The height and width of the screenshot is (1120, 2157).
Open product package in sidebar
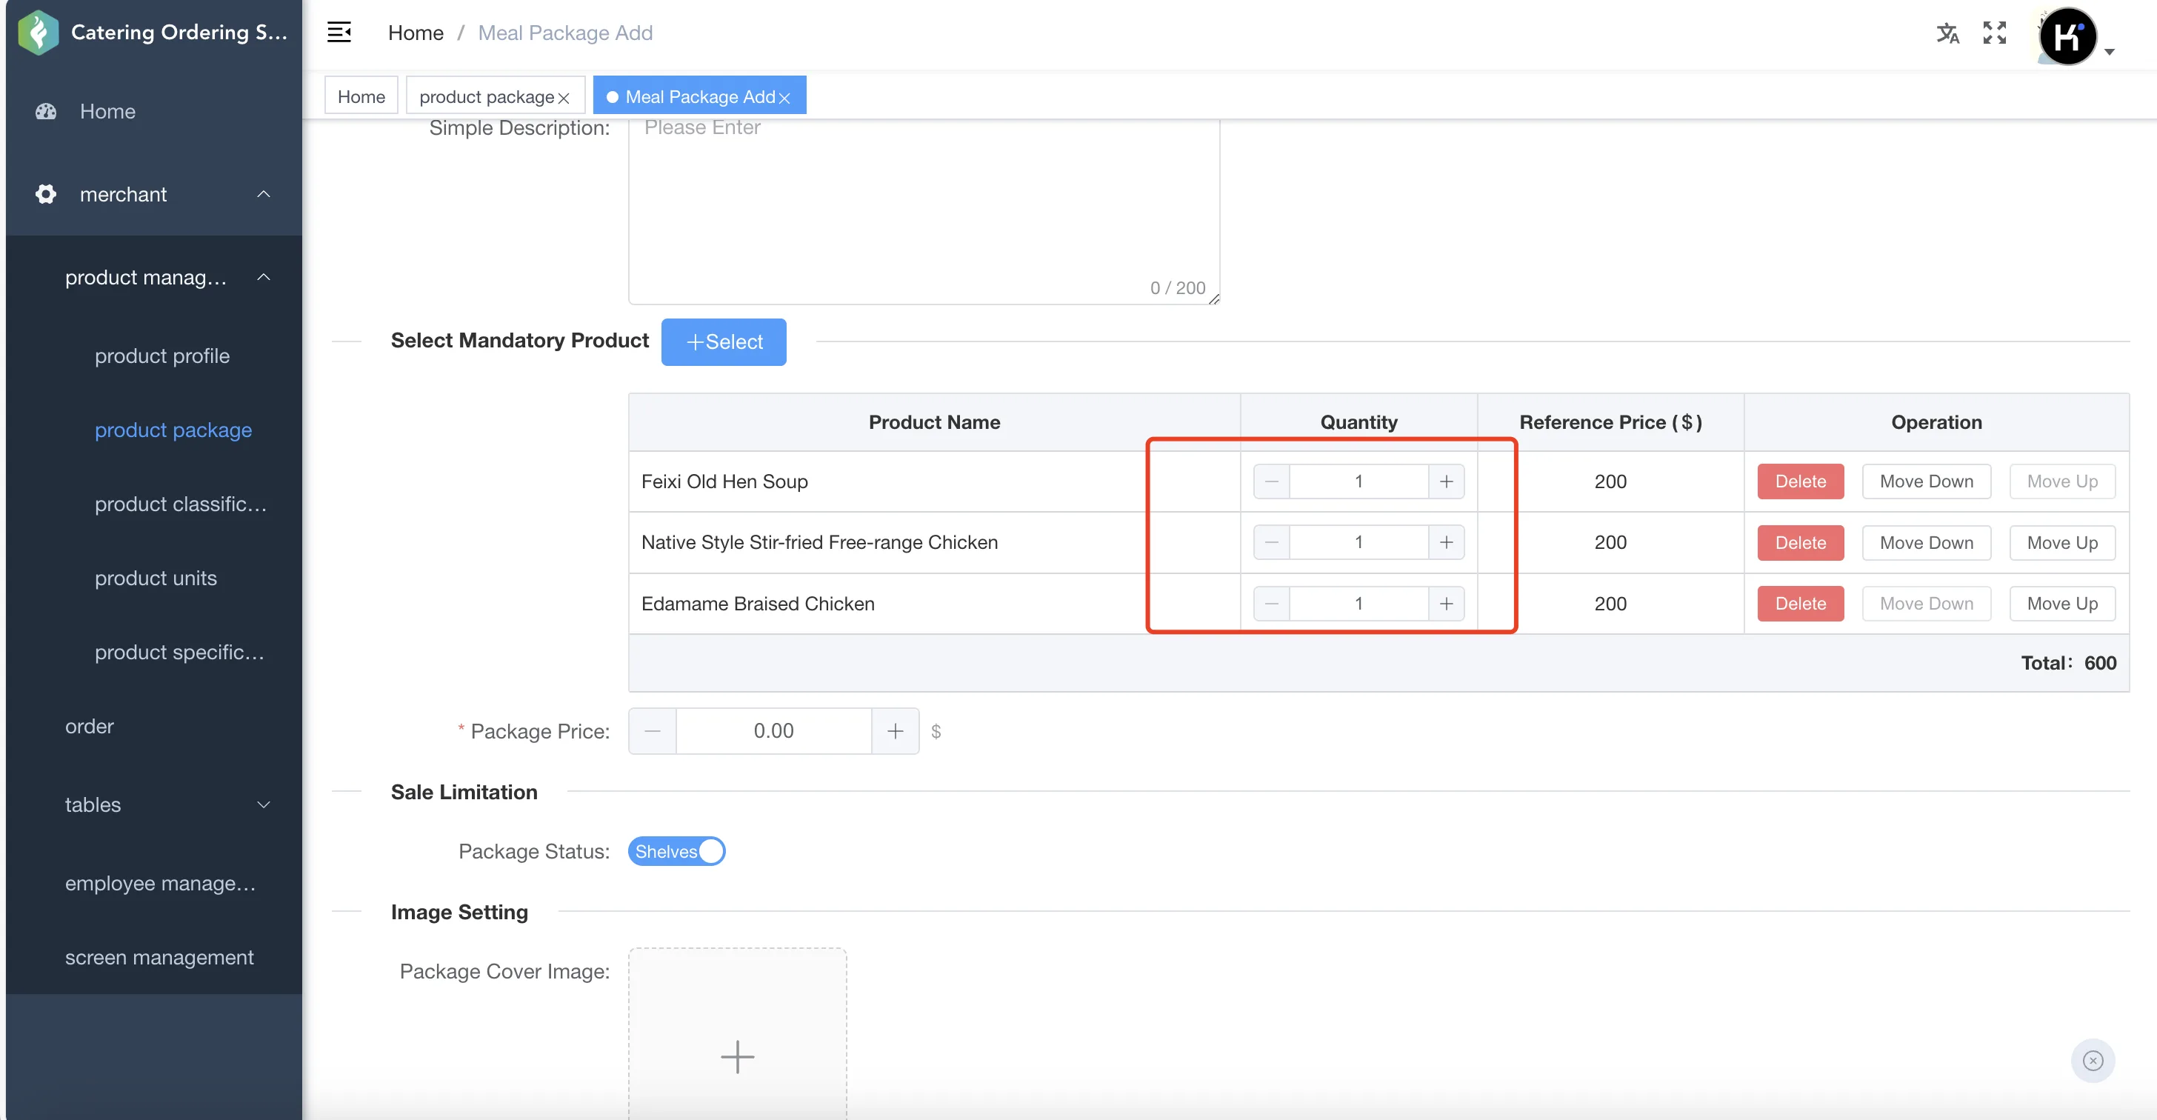[173, 430]
